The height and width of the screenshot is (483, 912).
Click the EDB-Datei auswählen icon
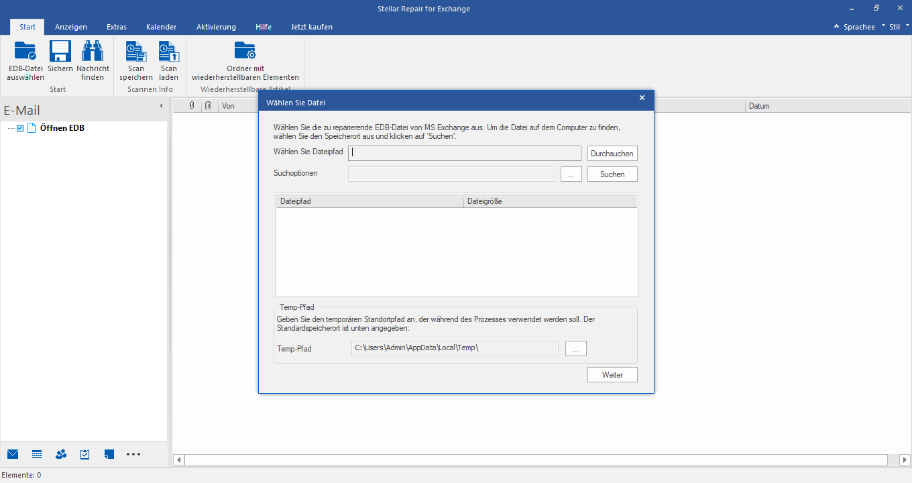[25, 51]
